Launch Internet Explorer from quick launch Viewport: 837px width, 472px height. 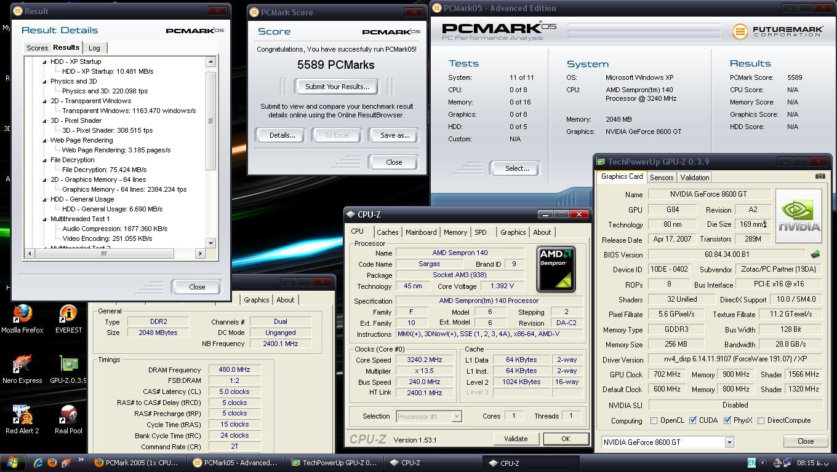point(38,463)
